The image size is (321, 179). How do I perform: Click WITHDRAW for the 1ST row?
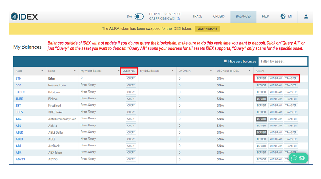point(275,105)
